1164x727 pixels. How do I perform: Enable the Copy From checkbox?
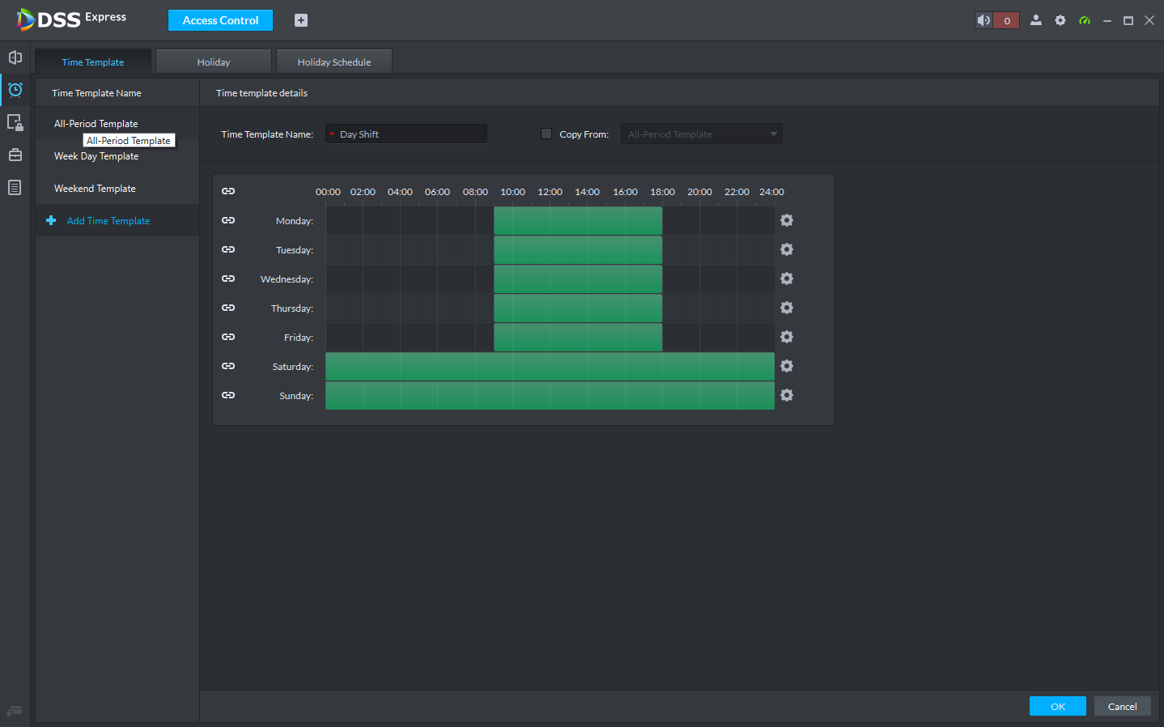pos(546,134)
